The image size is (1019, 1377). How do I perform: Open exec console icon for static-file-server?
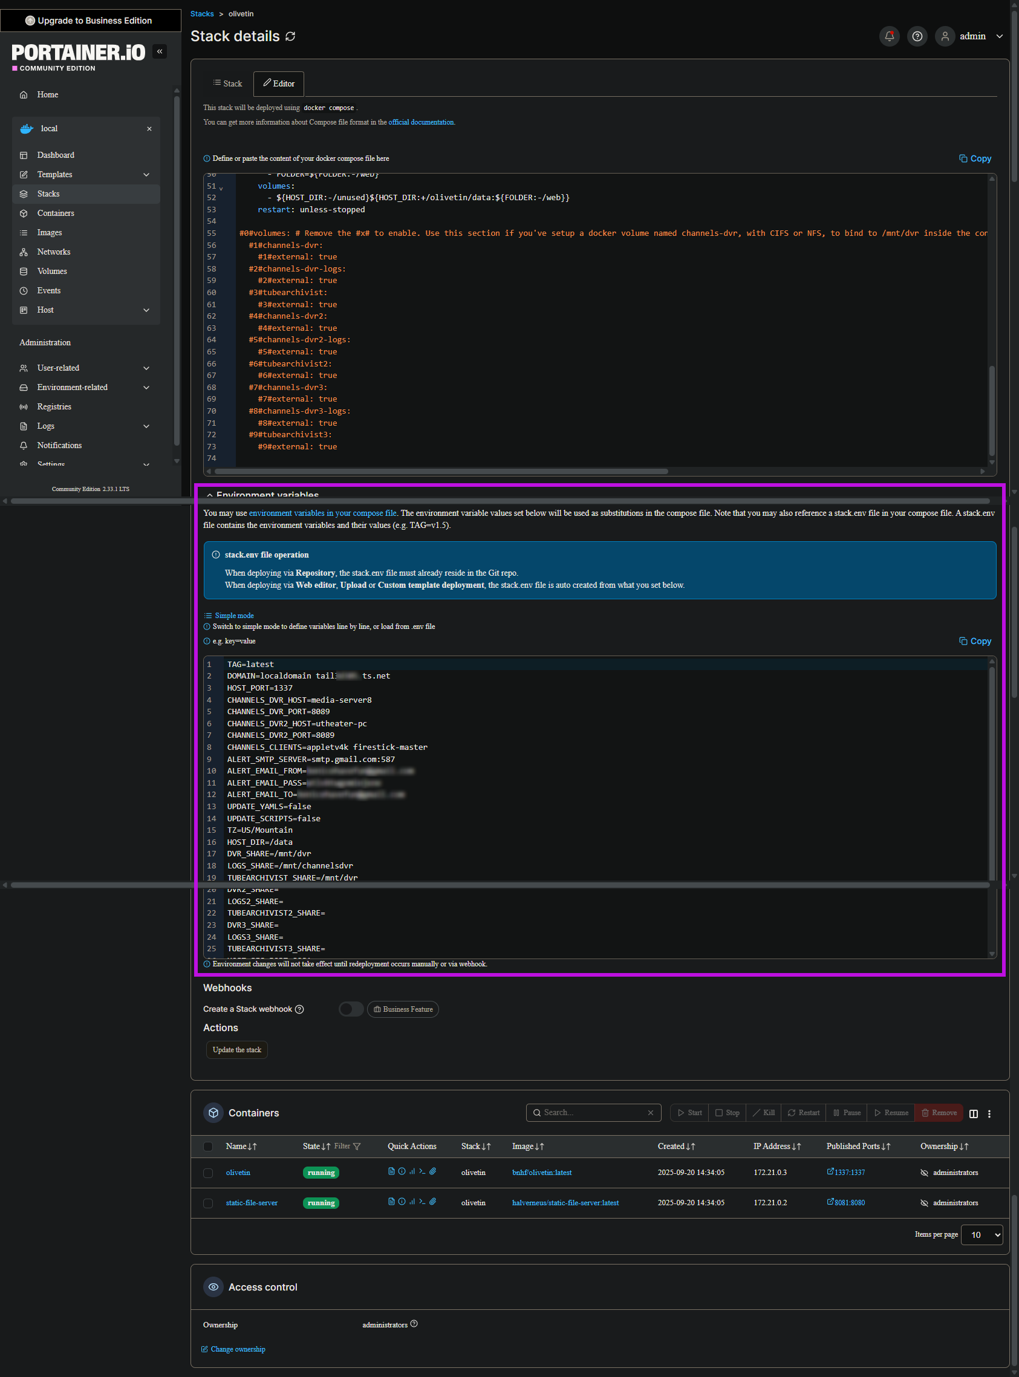423,1201
